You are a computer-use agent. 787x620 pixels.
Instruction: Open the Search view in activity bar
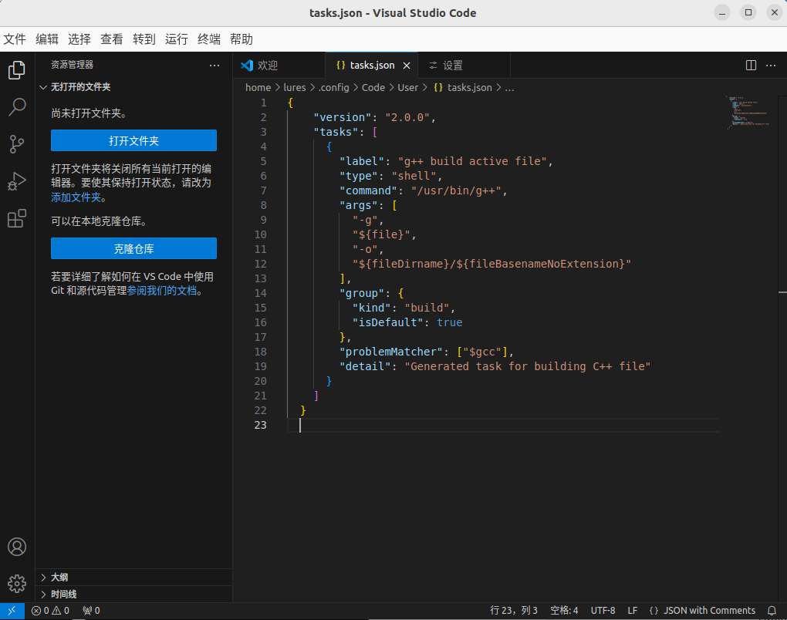pyautogui.click(x=17, y=107)
